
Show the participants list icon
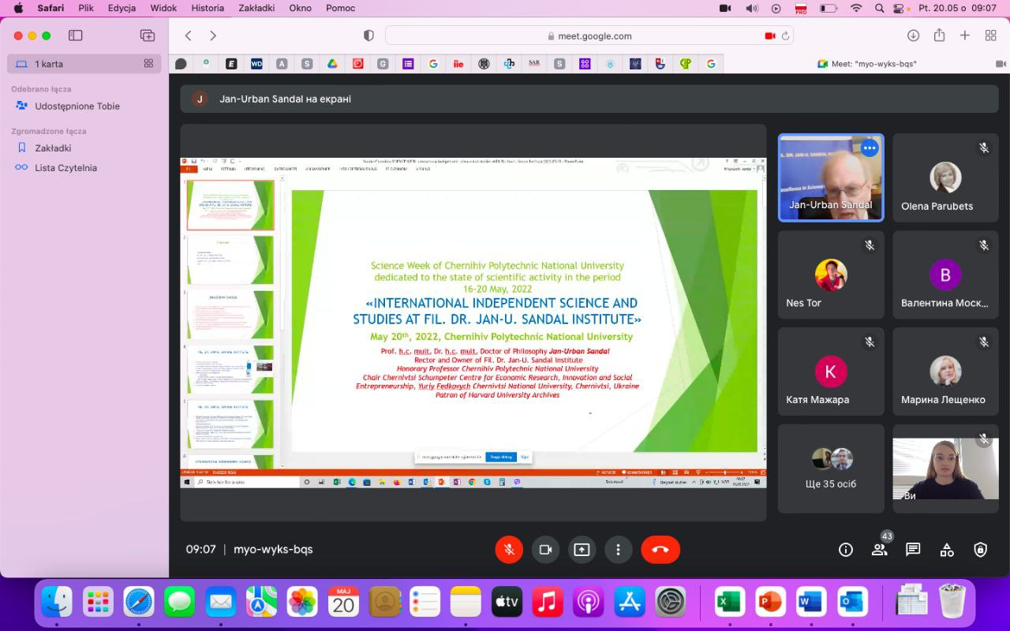879,550
